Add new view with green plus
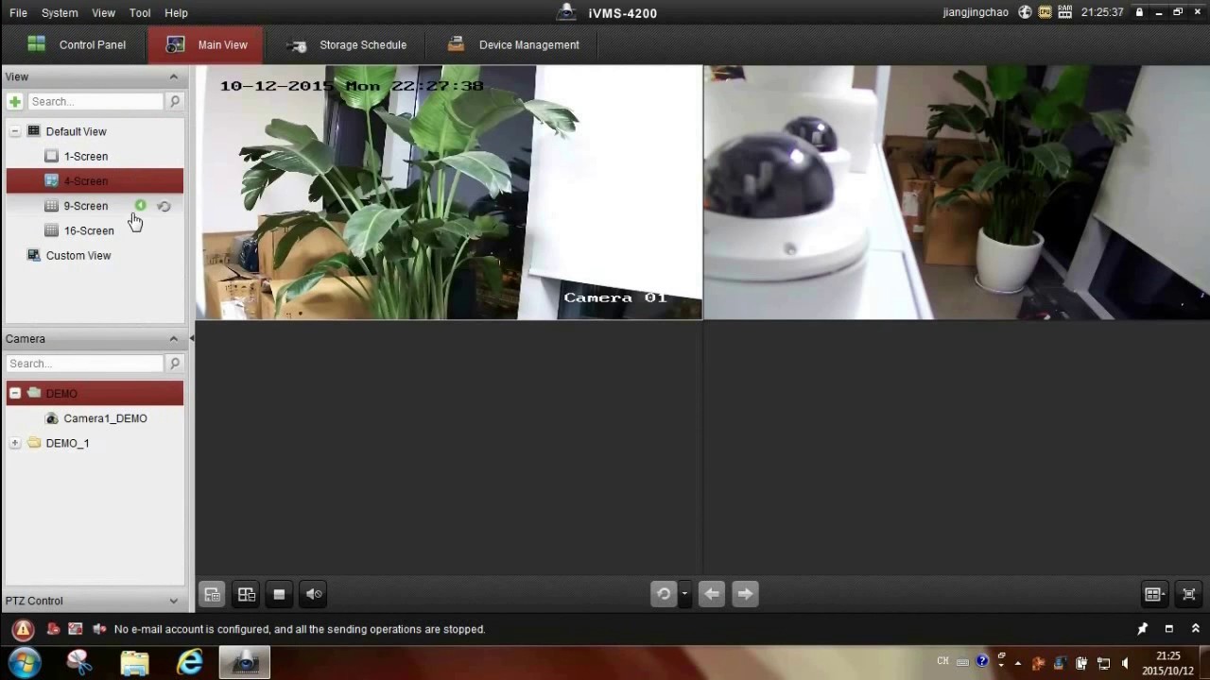The image size is (1210, 680). tap(15, 101)
